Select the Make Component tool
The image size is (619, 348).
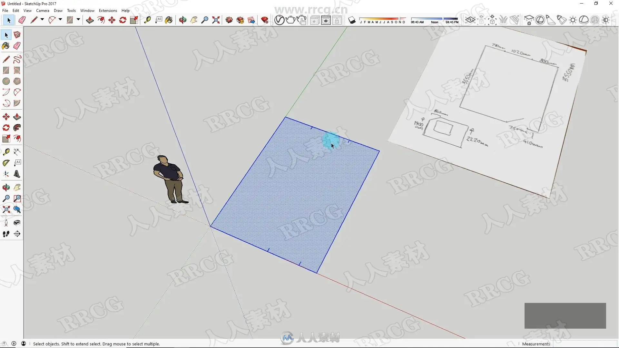[x=17, y=35]
